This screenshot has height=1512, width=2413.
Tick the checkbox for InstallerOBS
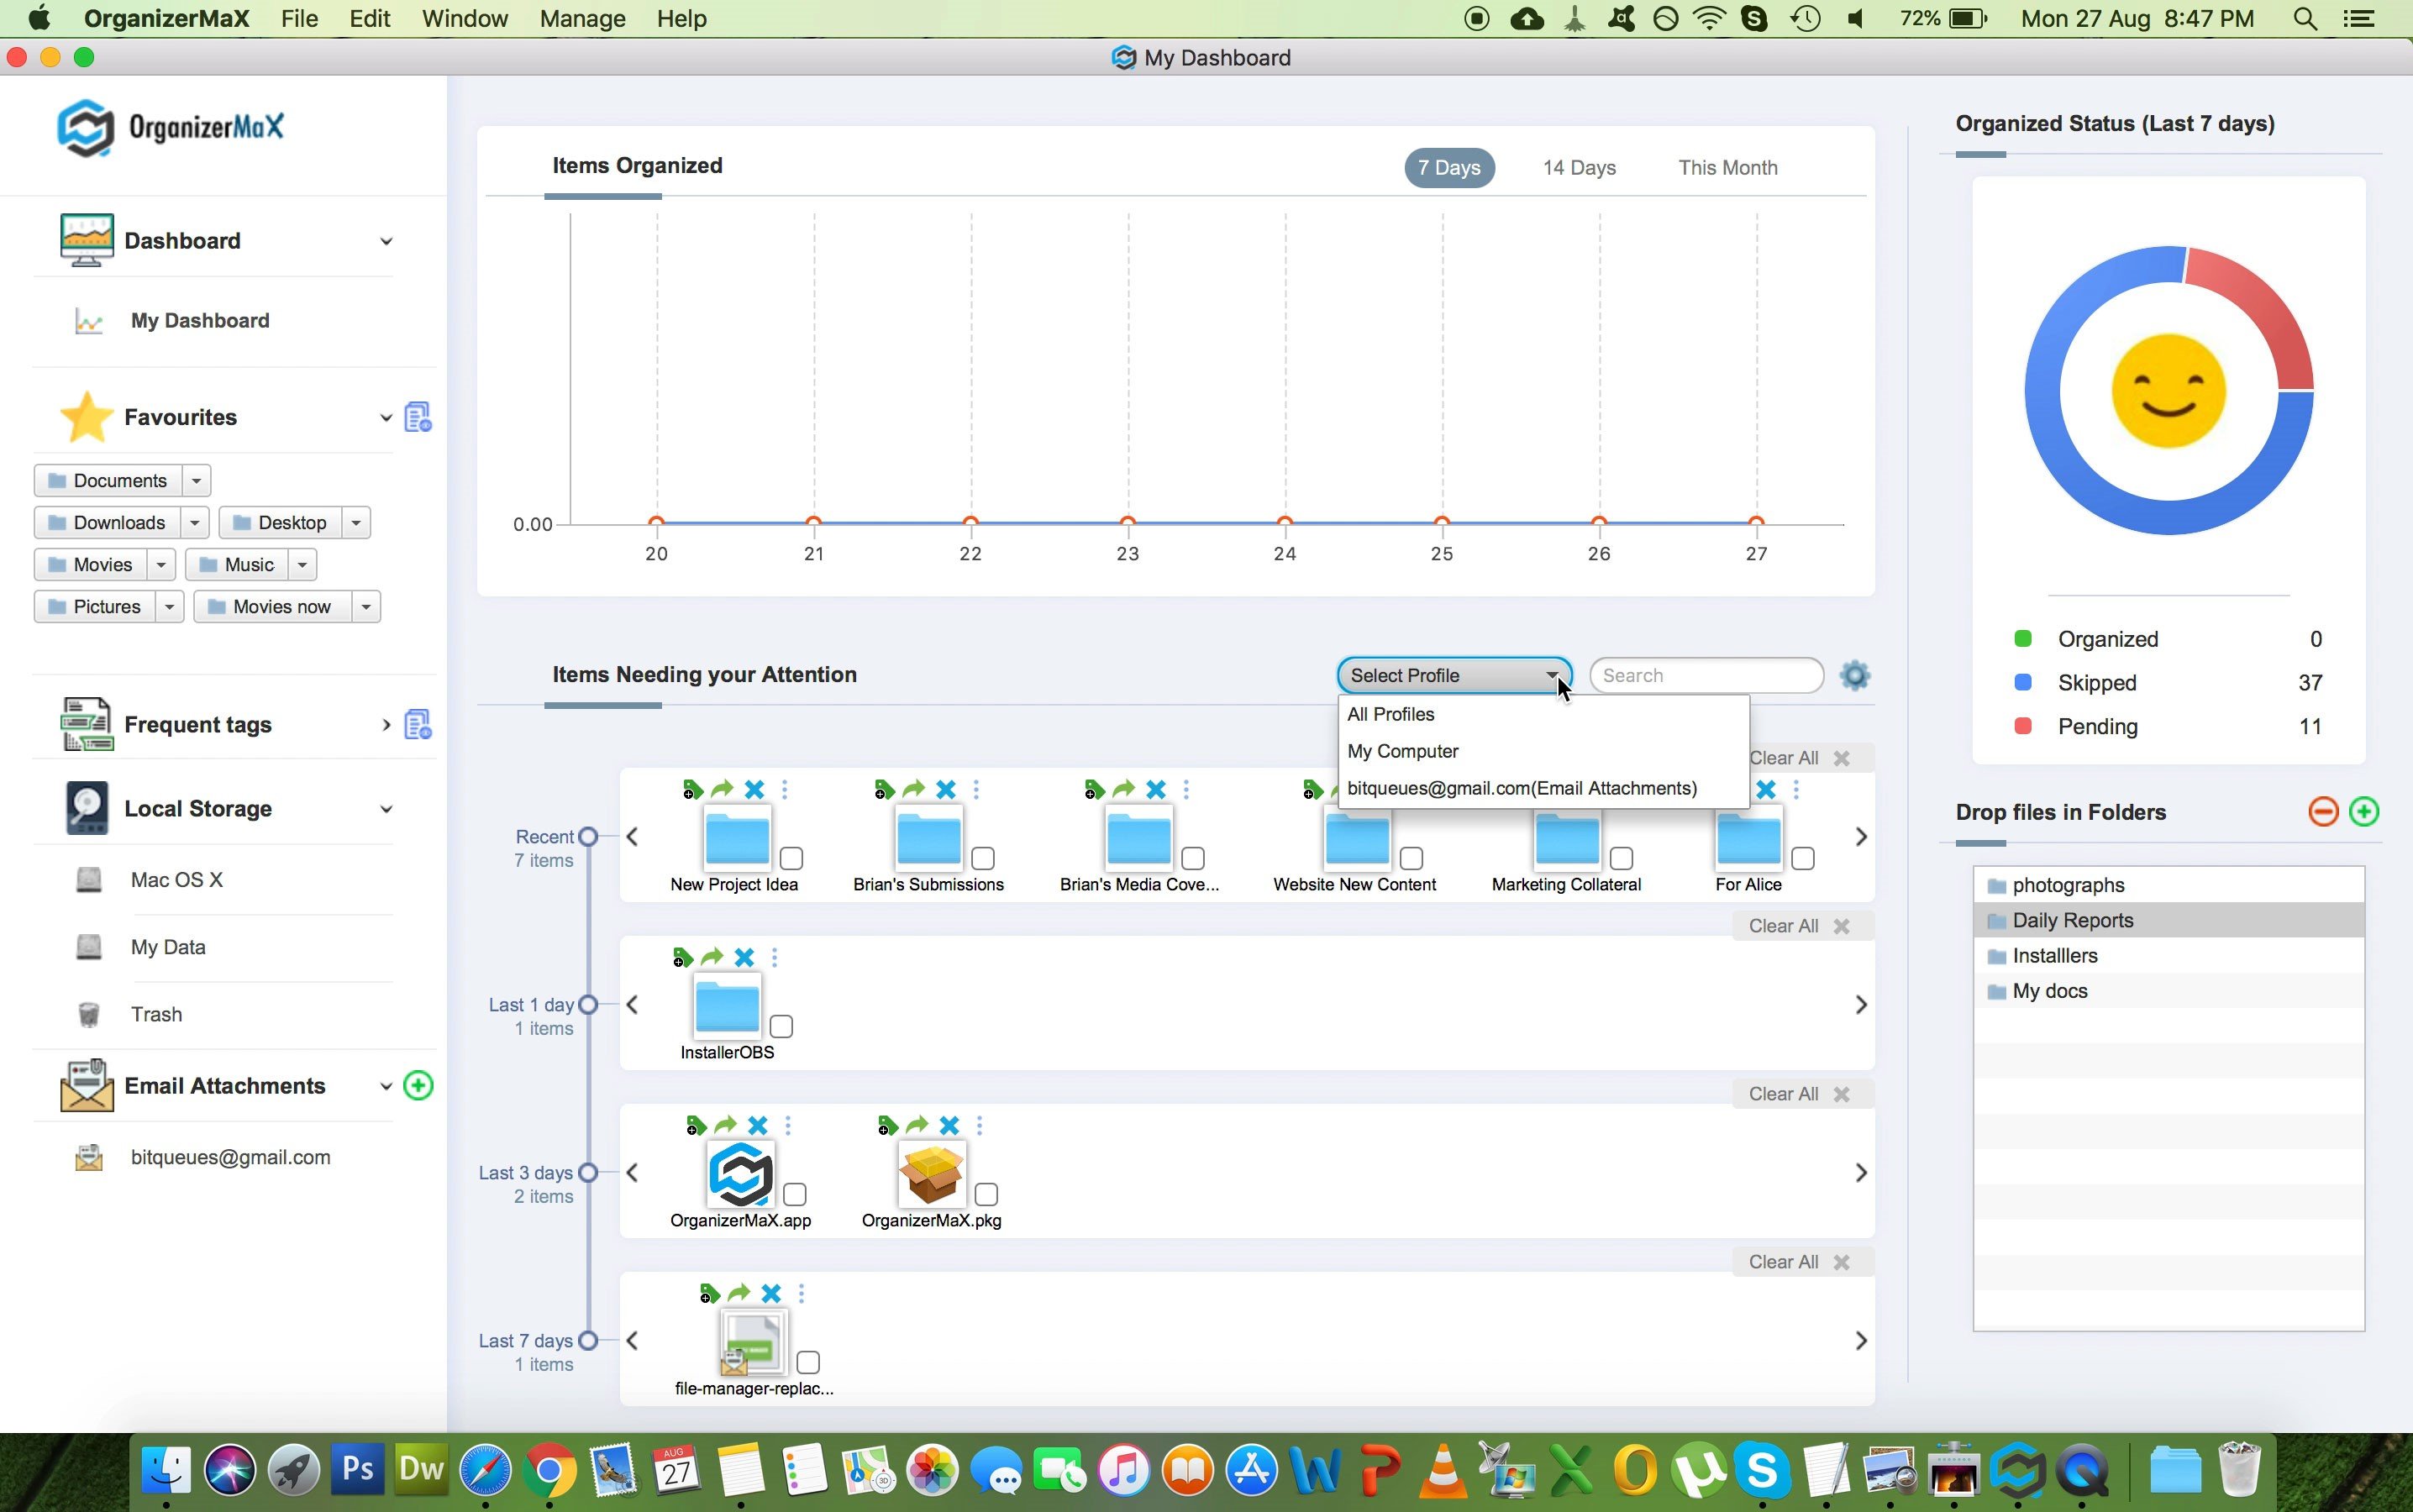pyautogui.click(x=781, y=1026)
